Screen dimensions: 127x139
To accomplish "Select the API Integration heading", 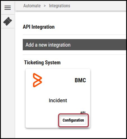I will tap(39, 27).
